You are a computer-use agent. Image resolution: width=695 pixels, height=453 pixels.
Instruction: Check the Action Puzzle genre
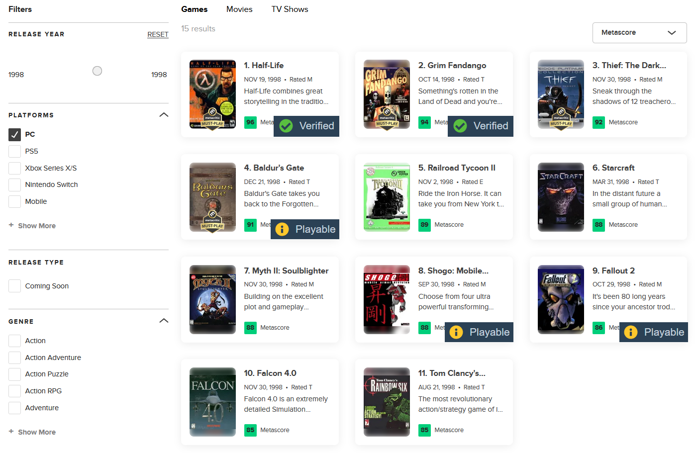[15, 374]
